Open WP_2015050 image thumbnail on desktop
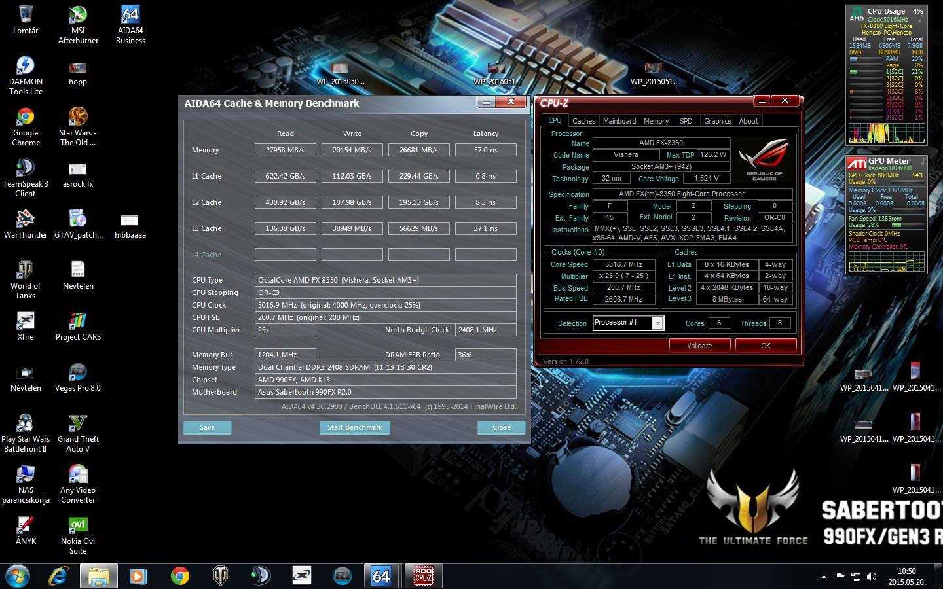 pyautogui.click(x=340, y=74)
